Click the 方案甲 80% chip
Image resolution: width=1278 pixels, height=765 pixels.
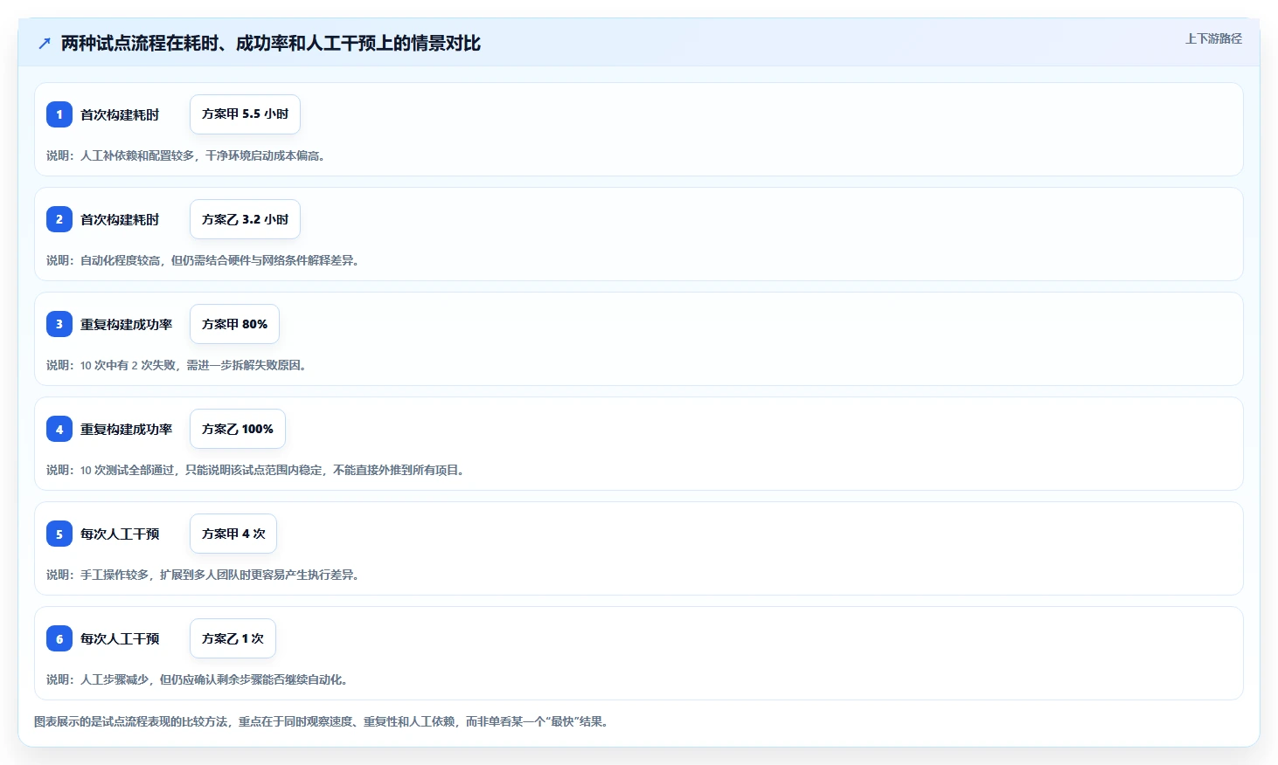tap(234, 324)
